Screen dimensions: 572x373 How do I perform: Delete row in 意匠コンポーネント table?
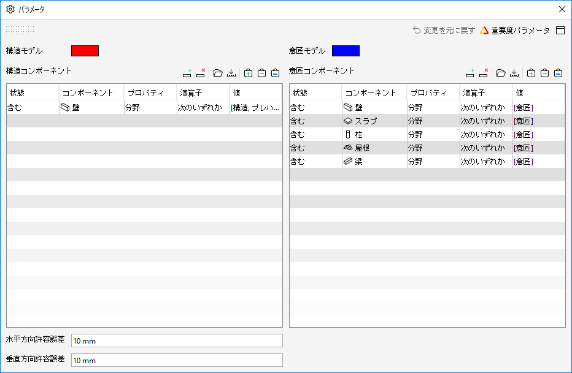click(x=484, y=73)
